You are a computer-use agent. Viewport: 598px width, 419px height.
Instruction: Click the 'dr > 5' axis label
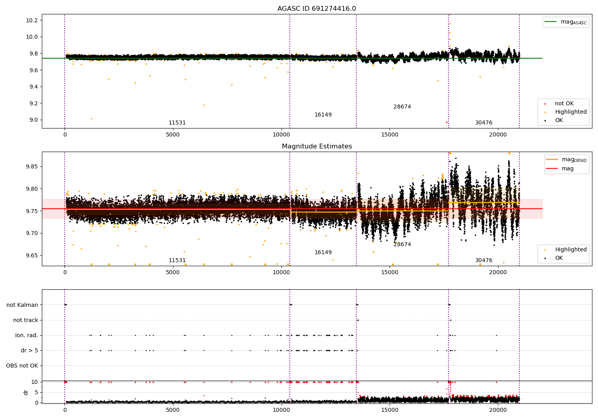(30, 350)
